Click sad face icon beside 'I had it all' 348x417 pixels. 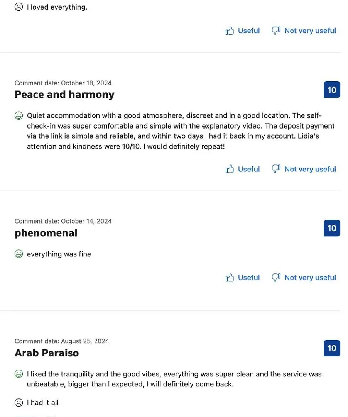[x=19, y=403]
